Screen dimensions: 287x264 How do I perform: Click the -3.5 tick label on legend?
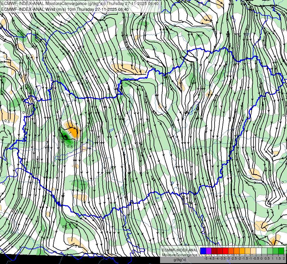coord(223,258)
